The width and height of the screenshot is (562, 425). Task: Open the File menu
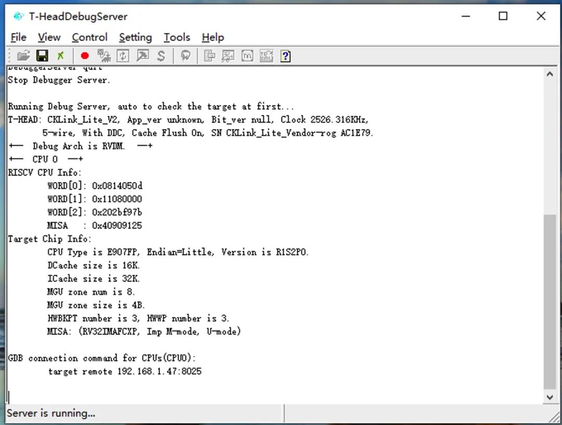point(18,37)
